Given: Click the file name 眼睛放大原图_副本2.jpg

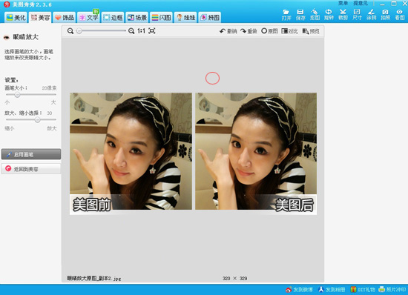Looking at the screenshot, I should tap(93, 279).
